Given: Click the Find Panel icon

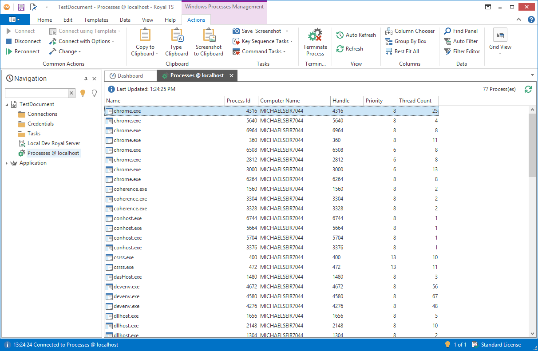Looking at the screenshot, I should (448, 31).
